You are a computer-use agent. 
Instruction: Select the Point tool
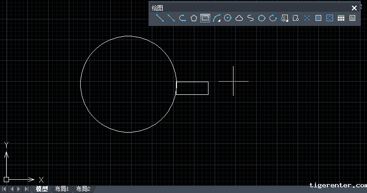coord(307,18)
